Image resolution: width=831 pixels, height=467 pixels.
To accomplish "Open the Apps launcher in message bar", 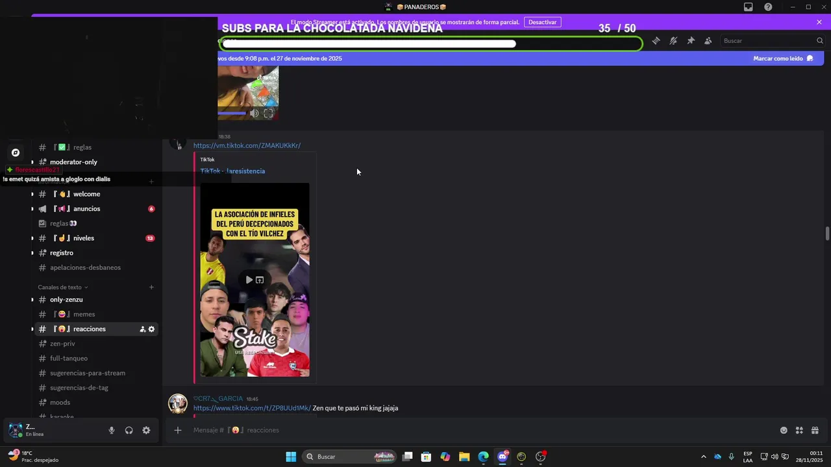I will pos(799,430).
